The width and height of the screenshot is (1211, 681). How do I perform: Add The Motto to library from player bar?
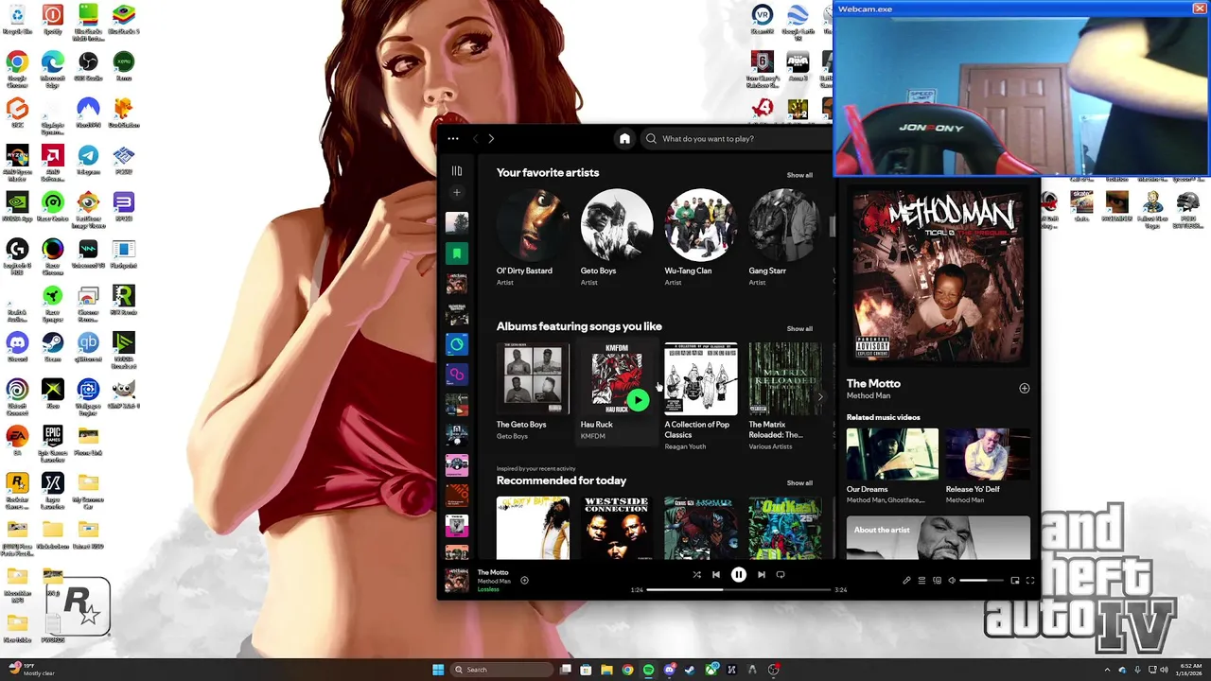[x=524, y=580]
